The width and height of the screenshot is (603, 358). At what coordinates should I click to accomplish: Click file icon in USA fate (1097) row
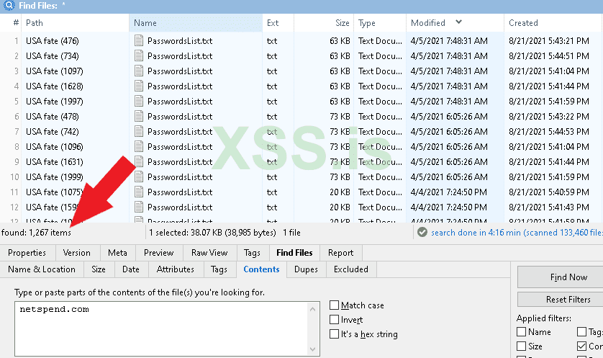pos(139,71)
